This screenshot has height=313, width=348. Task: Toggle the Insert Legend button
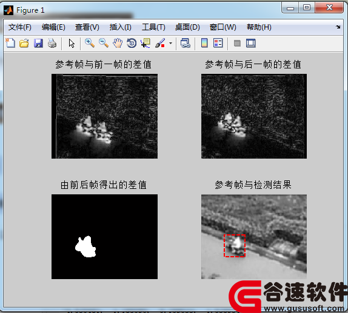tap(218, 43)
